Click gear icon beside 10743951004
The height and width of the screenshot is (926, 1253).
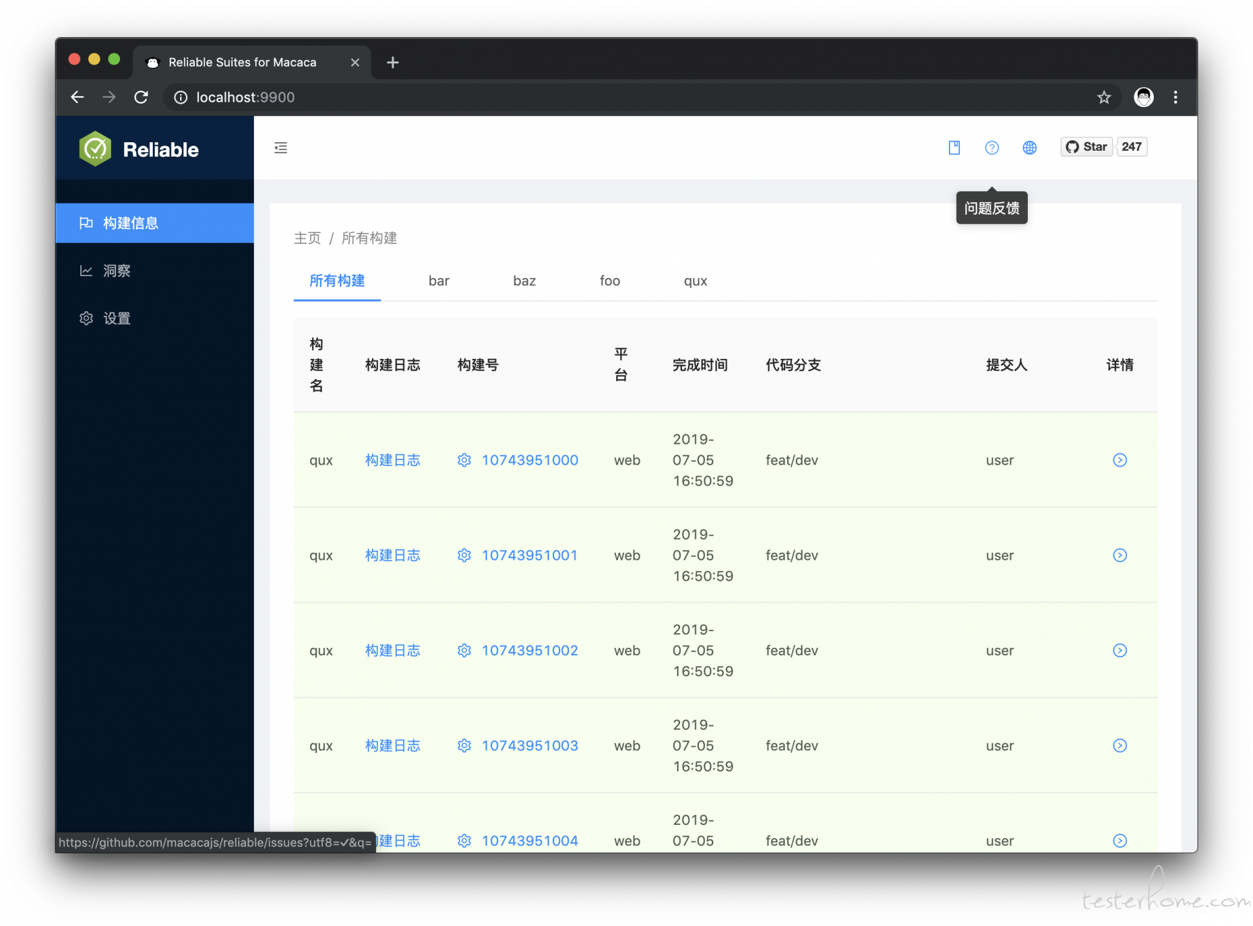pos(464,841)
